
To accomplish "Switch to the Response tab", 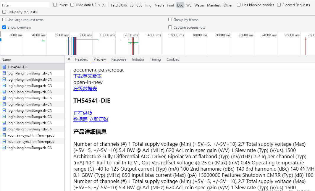I will (x=119, y=59).
